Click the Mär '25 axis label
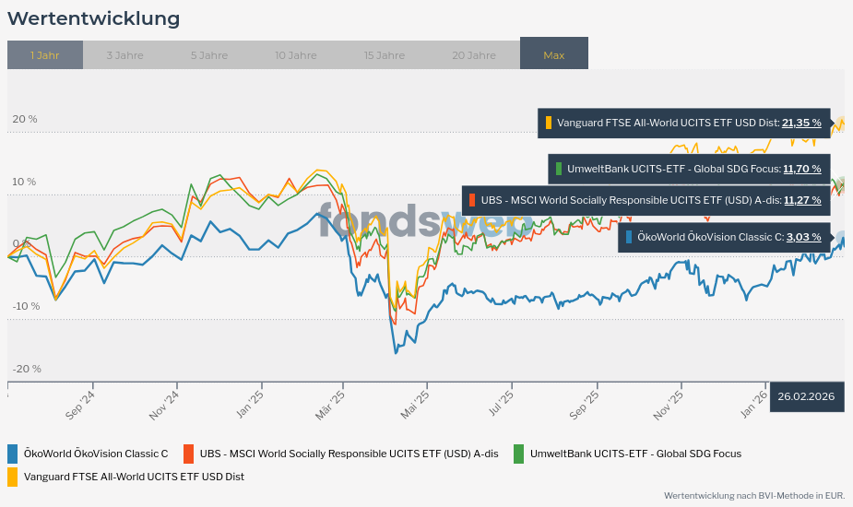853x507 pixels. (x=329, y=406)
